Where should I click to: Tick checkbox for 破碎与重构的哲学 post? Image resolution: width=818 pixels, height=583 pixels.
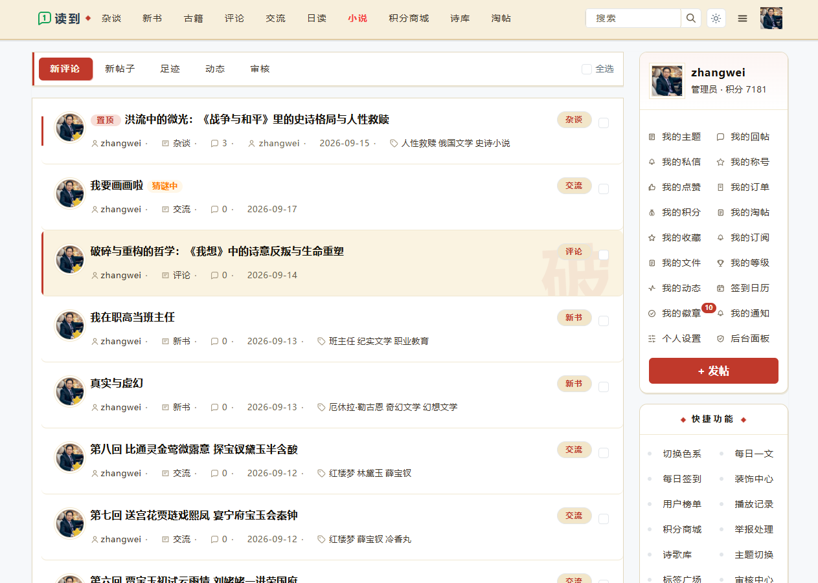coord(604,255)
